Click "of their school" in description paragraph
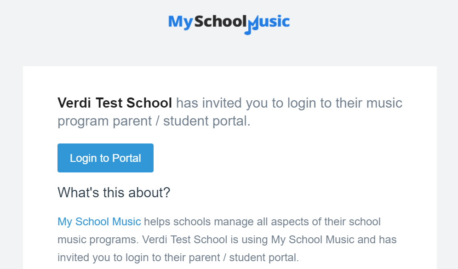Image resolution: width=458 pixels, height=269 pixels. pos(346,222)
